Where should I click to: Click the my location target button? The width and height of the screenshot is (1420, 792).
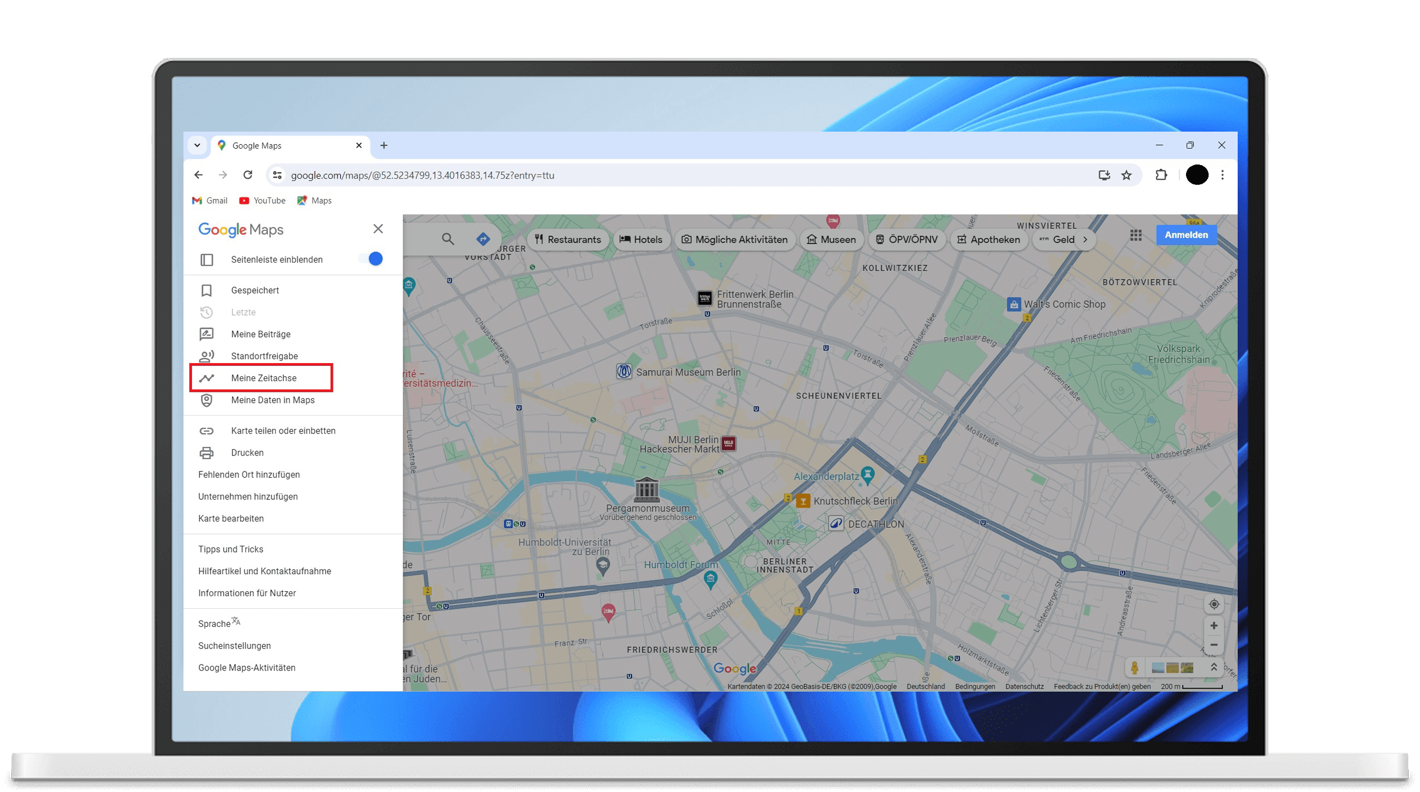[1213, 604]
